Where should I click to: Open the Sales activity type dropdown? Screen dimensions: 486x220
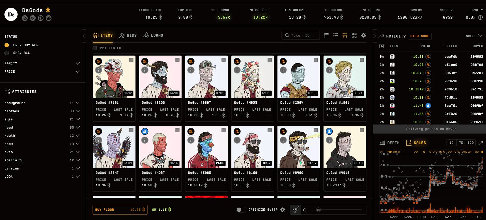coord(474,36)
